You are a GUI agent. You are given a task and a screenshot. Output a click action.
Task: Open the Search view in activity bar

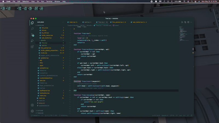coord(32,29)
